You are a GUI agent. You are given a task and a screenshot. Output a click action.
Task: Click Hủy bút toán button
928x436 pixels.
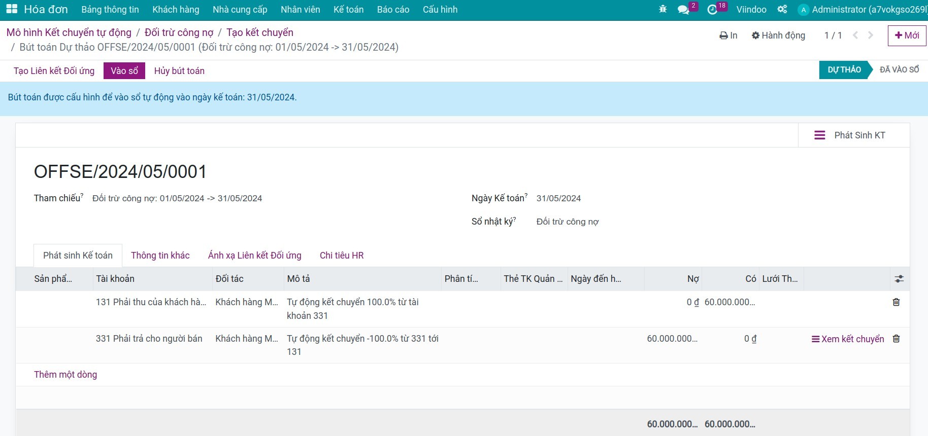[179, 71]
